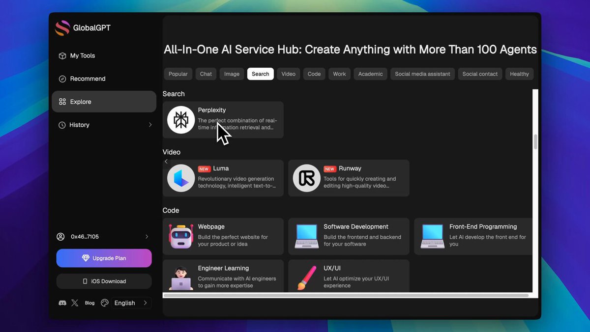Click the Video section heading

pos(172,152)
